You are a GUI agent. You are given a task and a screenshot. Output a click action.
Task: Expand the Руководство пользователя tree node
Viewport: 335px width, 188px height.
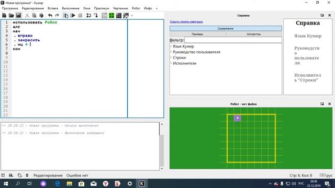171,52
